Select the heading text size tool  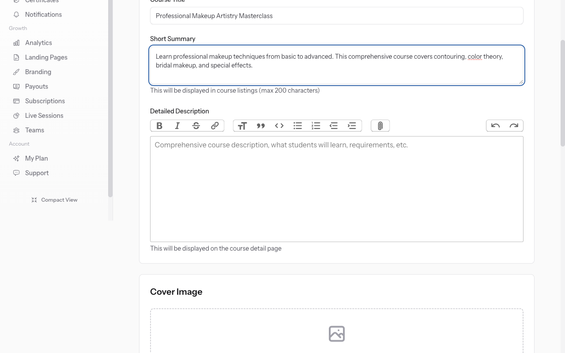242,126
